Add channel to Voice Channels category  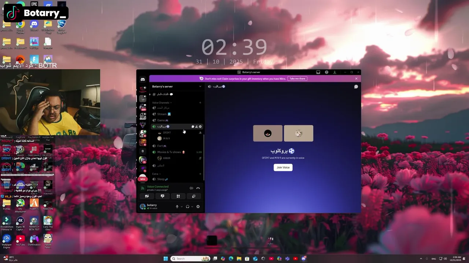200,103
